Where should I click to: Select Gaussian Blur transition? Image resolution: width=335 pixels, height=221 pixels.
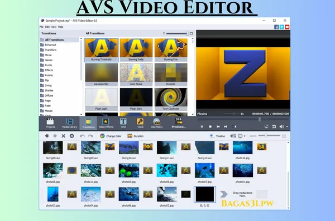(x=101, y=75)
